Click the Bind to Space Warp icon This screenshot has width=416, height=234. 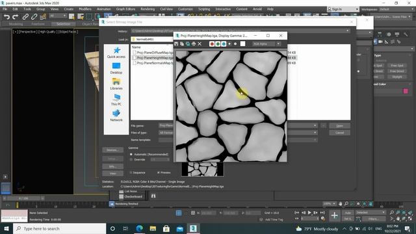[x=43, y=17]
